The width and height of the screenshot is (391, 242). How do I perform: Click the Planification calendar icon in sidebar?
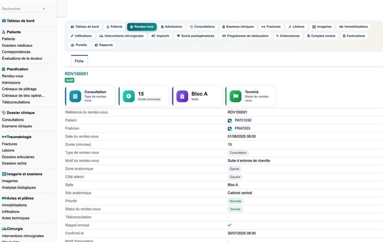[x=4, y=69]
